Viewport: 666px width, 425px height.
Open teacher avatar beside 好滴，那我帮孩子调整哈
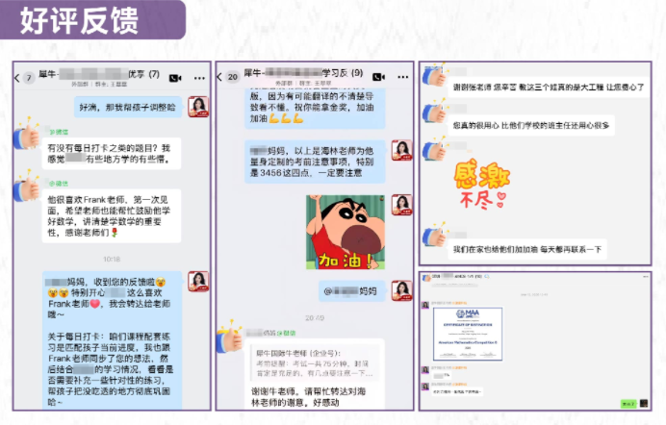198,107
